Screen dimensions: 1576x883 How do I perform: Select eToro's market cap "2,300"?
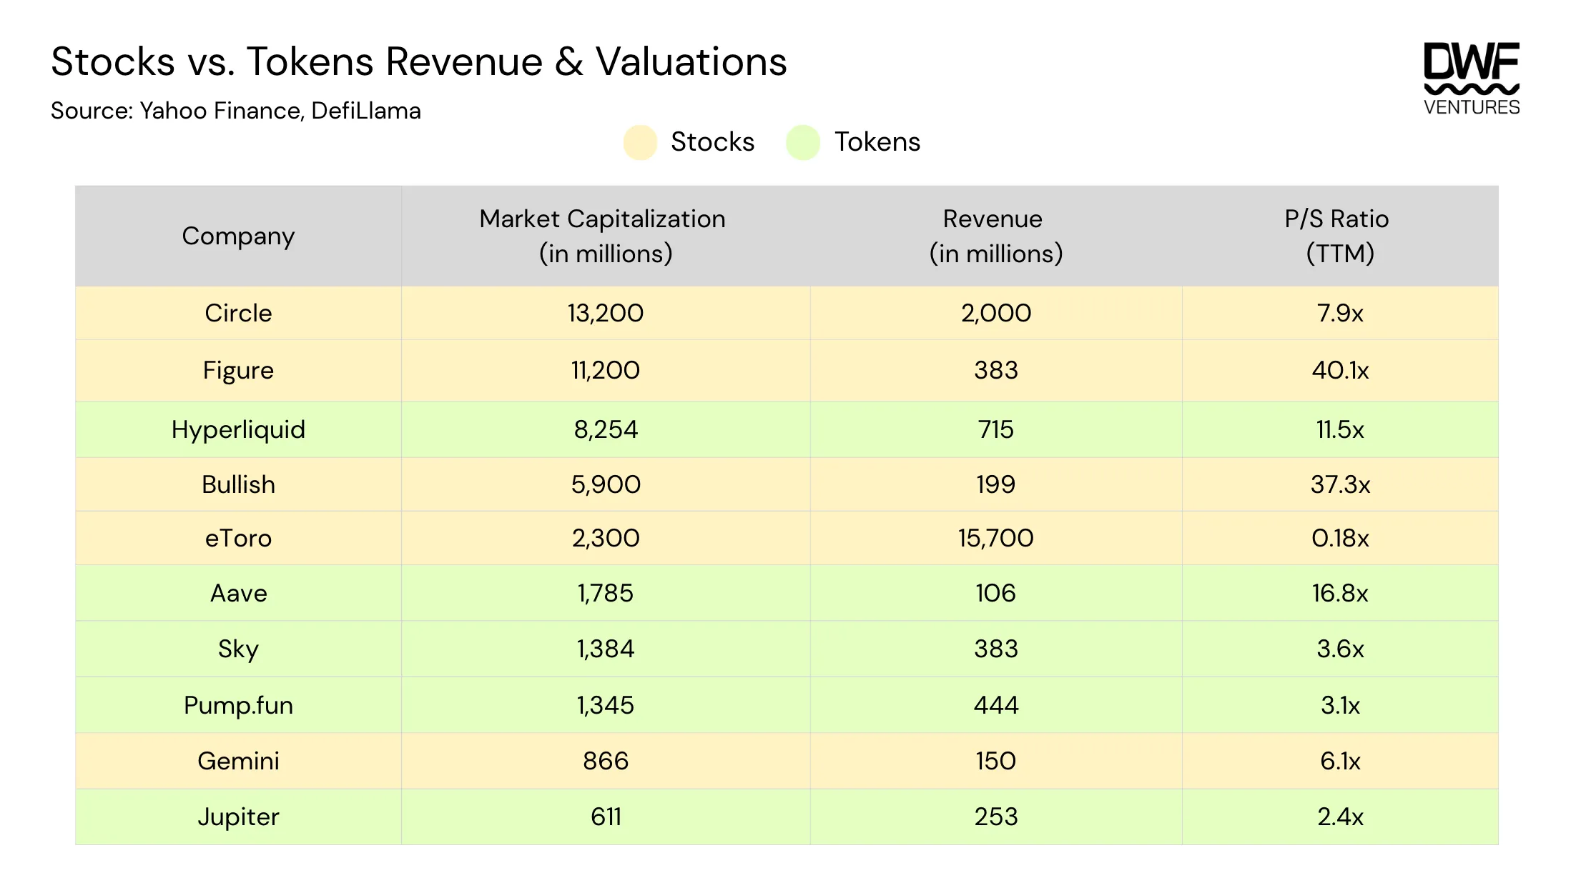coord(606,538)
